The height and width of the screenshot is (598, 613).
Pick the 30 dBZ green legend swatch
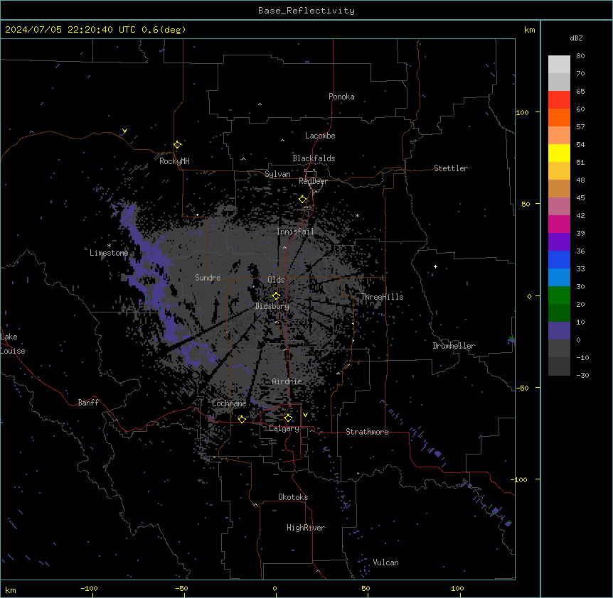pyautogui.click(x=559, y=295)
